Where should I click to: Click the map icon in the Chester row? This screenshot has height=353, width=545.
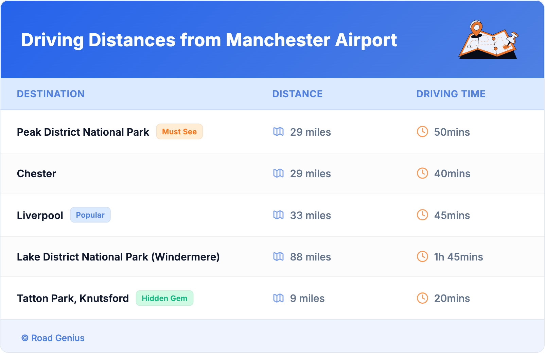pyautogui.click(x=278, y=173)
